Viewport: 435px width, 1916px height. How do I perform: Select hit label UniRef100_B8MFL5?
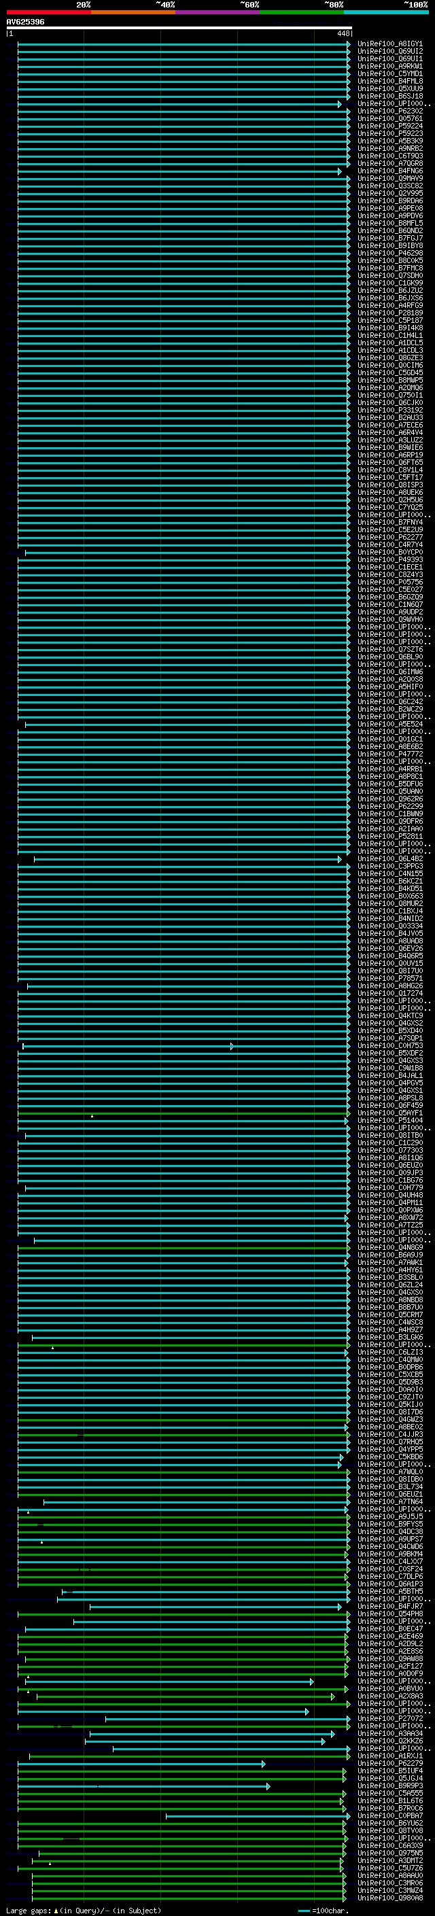tap(389, 223)
